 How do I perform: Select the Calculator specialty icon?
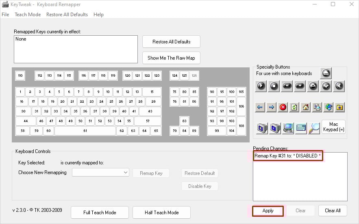(x=301, y=128)
